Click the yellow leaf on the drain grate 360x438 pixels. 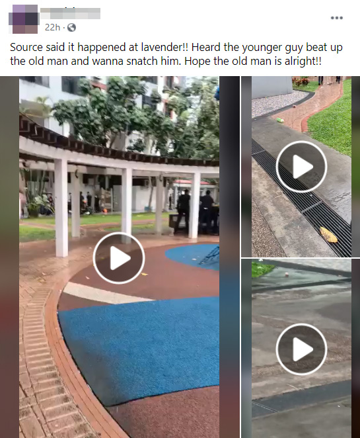(328, 235)
